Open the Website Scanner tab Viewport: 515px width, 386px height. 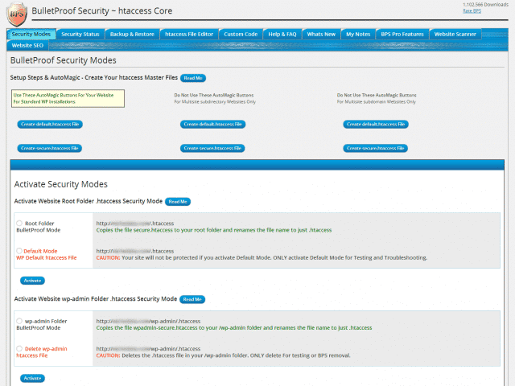455,34
